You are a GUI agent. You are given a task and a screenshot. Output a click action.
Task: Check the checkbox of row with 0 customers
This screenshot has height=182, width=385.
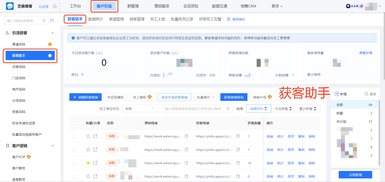click(74, 176)
